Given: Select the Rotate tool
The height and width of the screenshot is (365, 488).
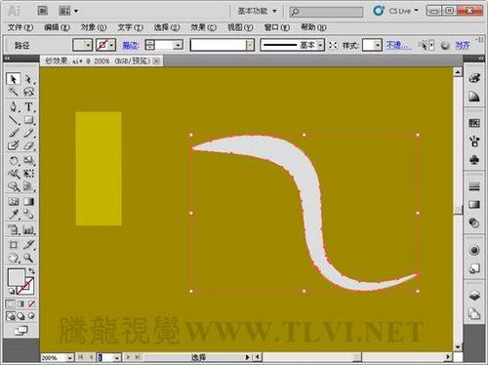Looking at the screenshot, I should [14, 161].
